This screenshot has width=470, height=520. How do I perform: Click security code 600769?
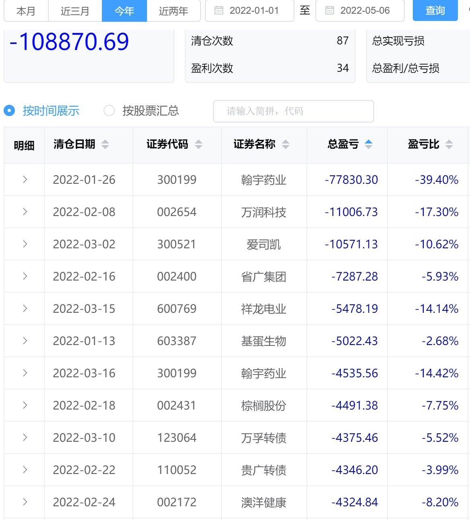(x=177, y=309)
